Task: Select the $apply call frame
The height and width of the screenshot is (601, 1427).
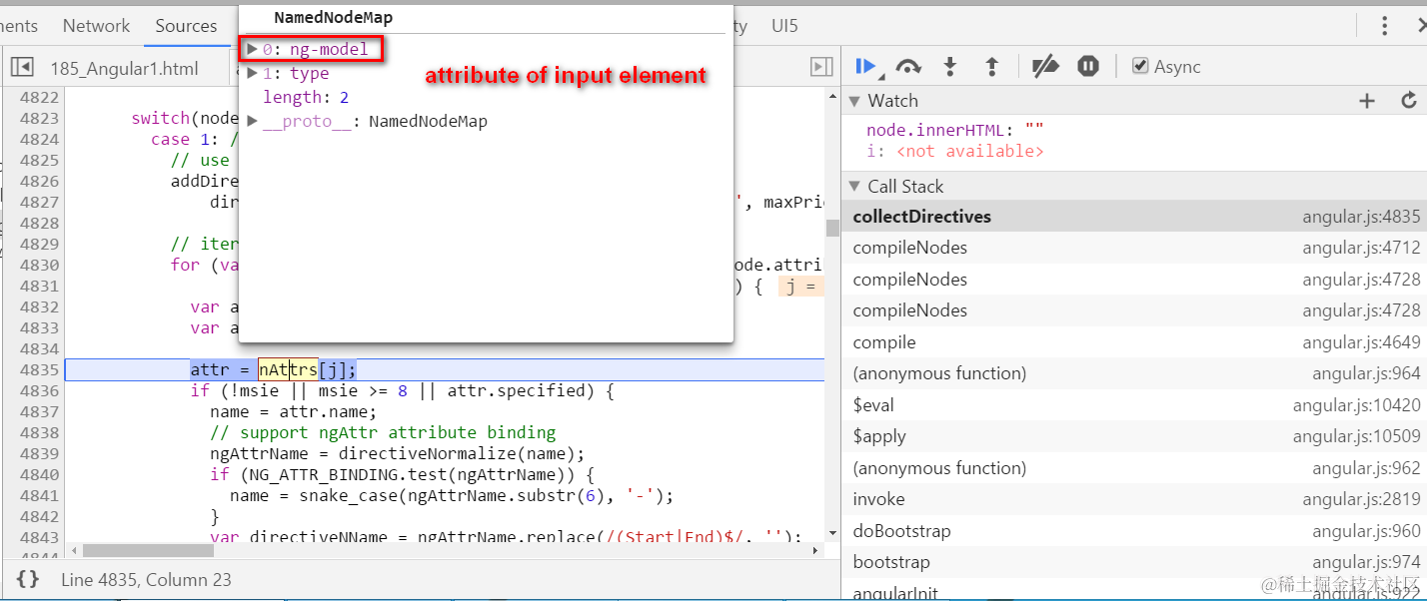Action: click(x=1136, y=436)
